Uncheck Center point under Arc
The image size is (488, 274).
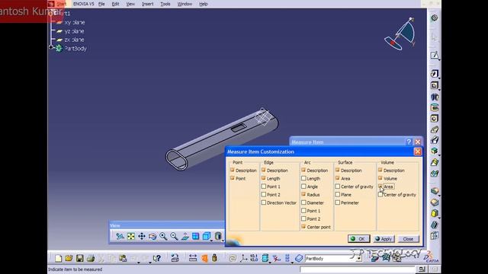[x=303, y=227]
